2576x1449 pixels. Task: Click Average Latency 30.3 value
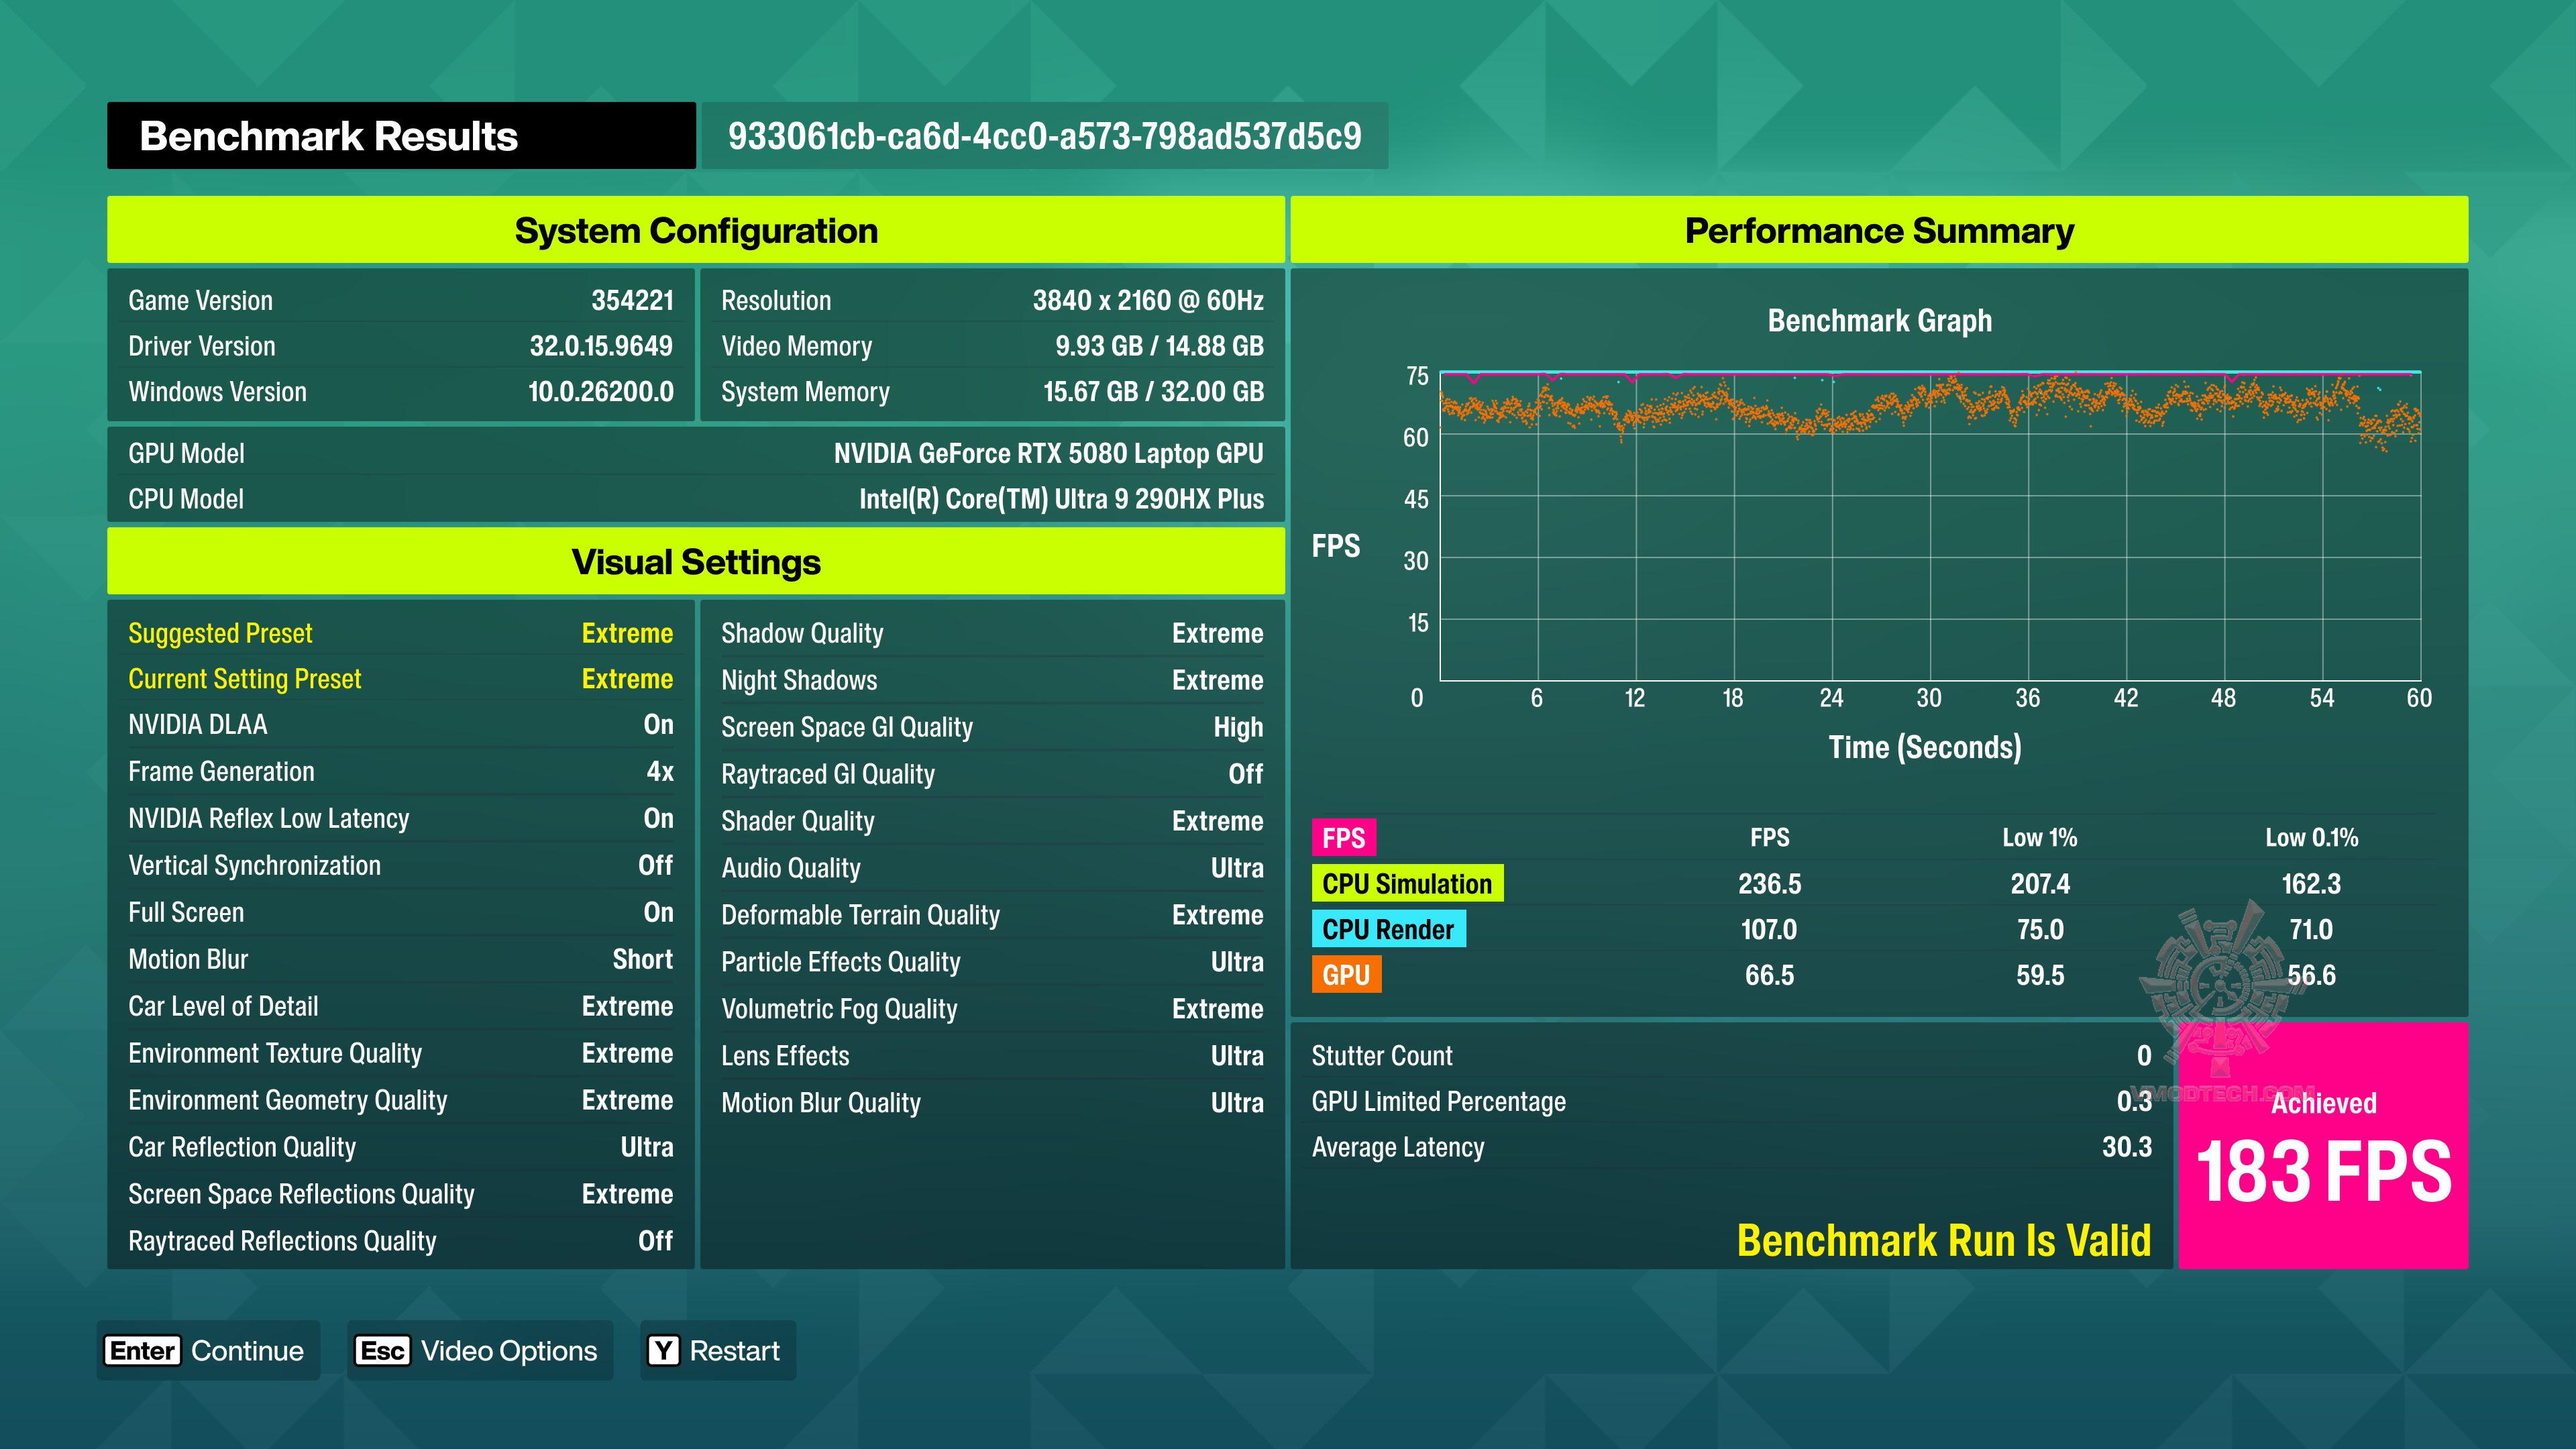click(x=2126, y=1147)
